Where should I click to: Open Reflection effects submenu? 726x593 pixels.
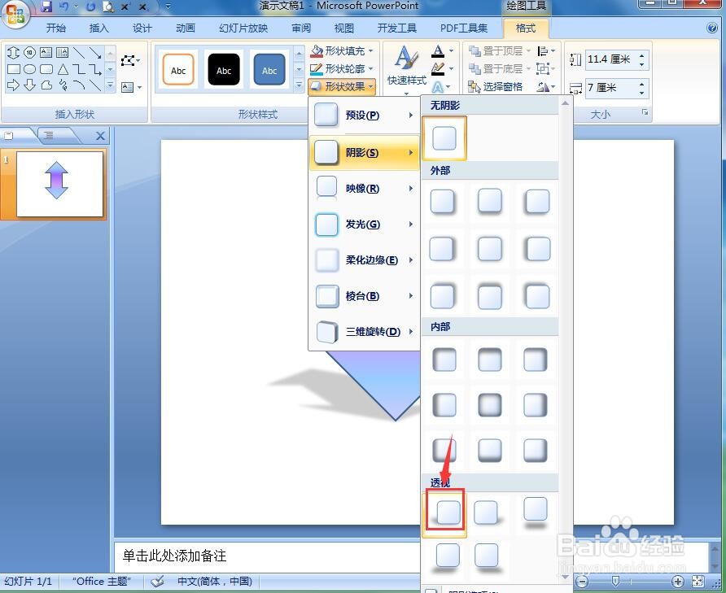pyautogui.click(x=364, y=189)
